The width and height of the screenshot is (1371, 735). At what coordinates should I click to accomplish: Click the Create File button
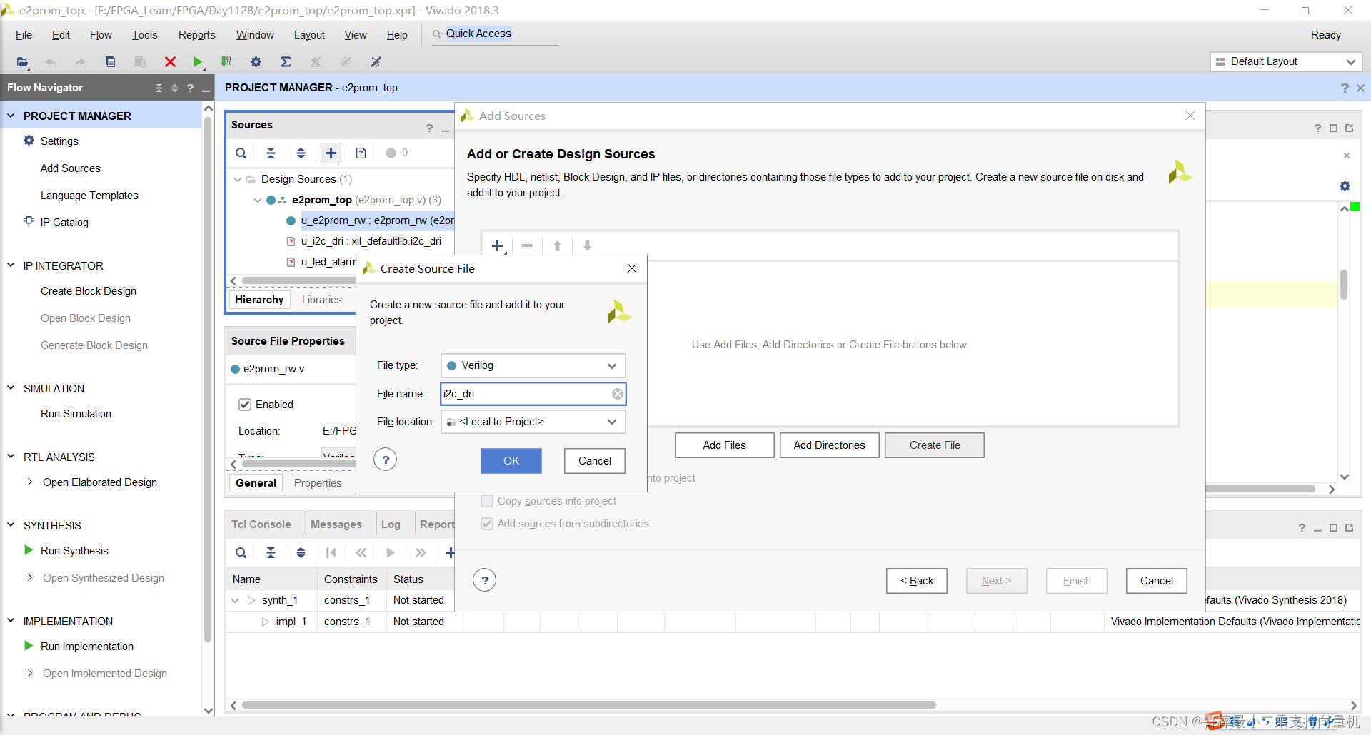[x=935, y=445]
